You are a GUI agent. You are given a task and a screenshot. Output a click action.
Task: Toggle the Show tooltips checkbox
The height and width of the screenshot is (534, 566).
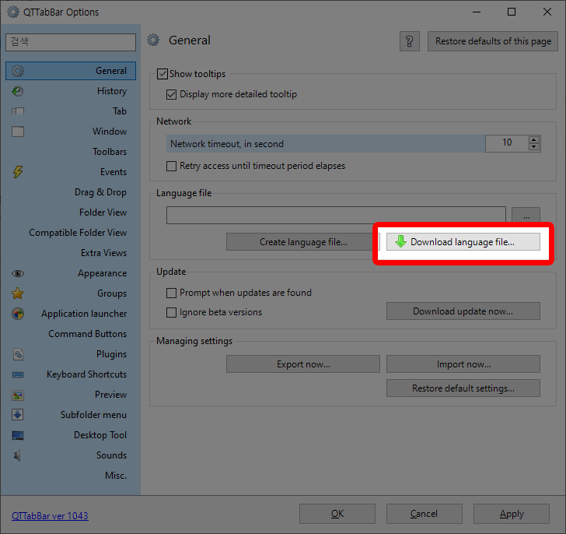(162, 74)
